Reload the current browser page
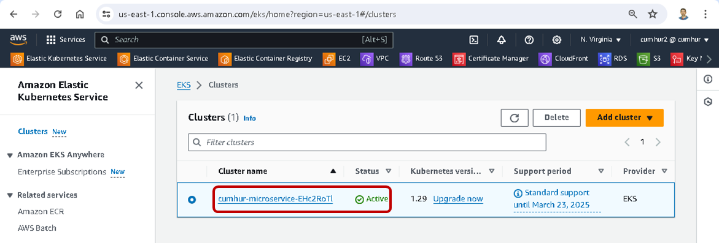The image size is (719, 243). [x=58, y=14]
